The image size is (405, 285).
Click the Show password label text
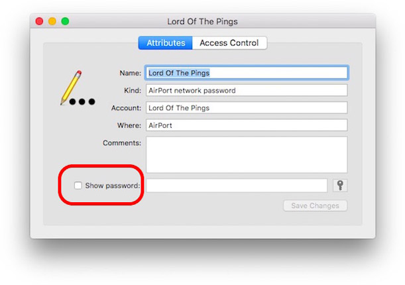click(x=113, y=186)
